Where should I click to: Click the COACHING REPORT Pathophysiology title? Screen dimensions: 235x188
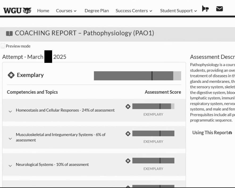tap(84, 33)
